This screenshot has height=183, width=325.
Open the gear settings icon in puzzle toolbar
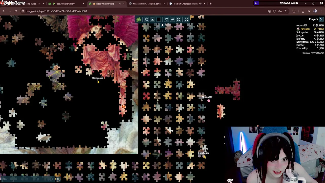click(178, 19)
